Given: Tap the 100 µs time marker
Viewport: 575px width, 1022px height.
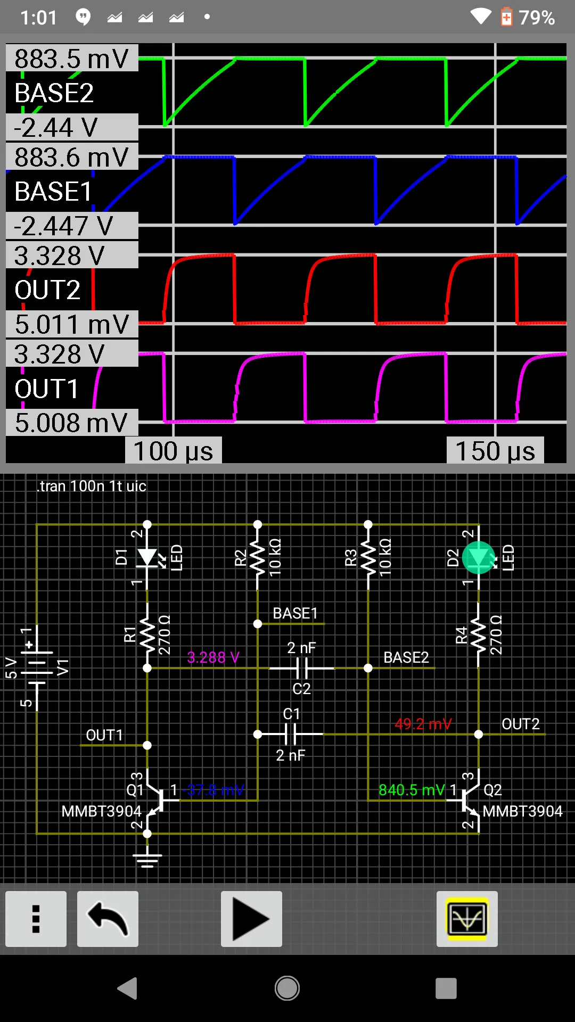Looking at the screenshot, I should (x=174, y=450).
